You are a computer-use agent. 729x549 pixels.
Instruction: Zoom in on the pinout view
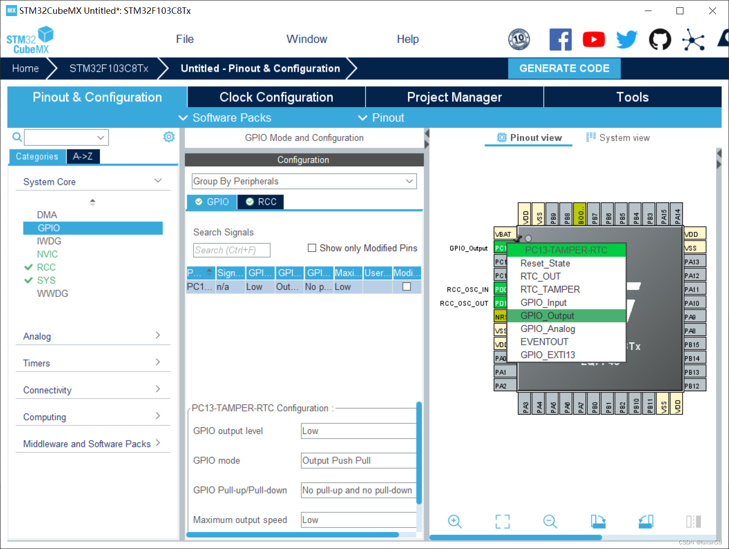tap(455, 521)
